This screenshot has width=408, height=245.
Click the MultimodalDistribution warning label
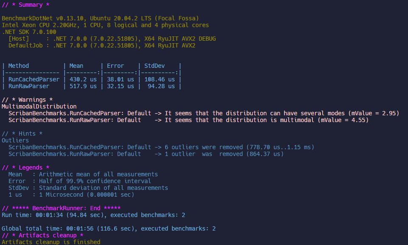[x=39, y=106]
